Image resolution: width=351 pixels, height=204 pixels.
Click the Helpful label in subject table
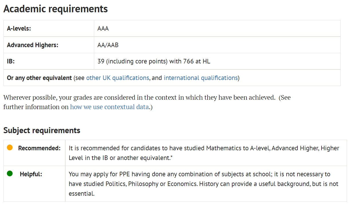tap(31, 174)
